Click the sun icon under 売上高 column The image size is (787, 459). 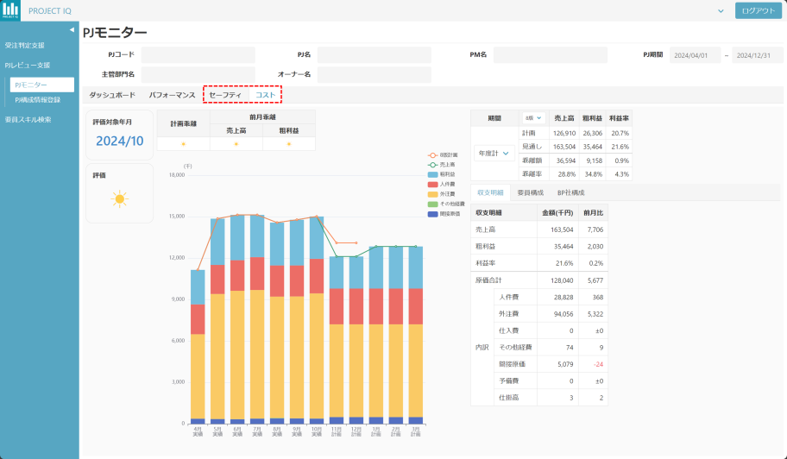tap(236, 144)
